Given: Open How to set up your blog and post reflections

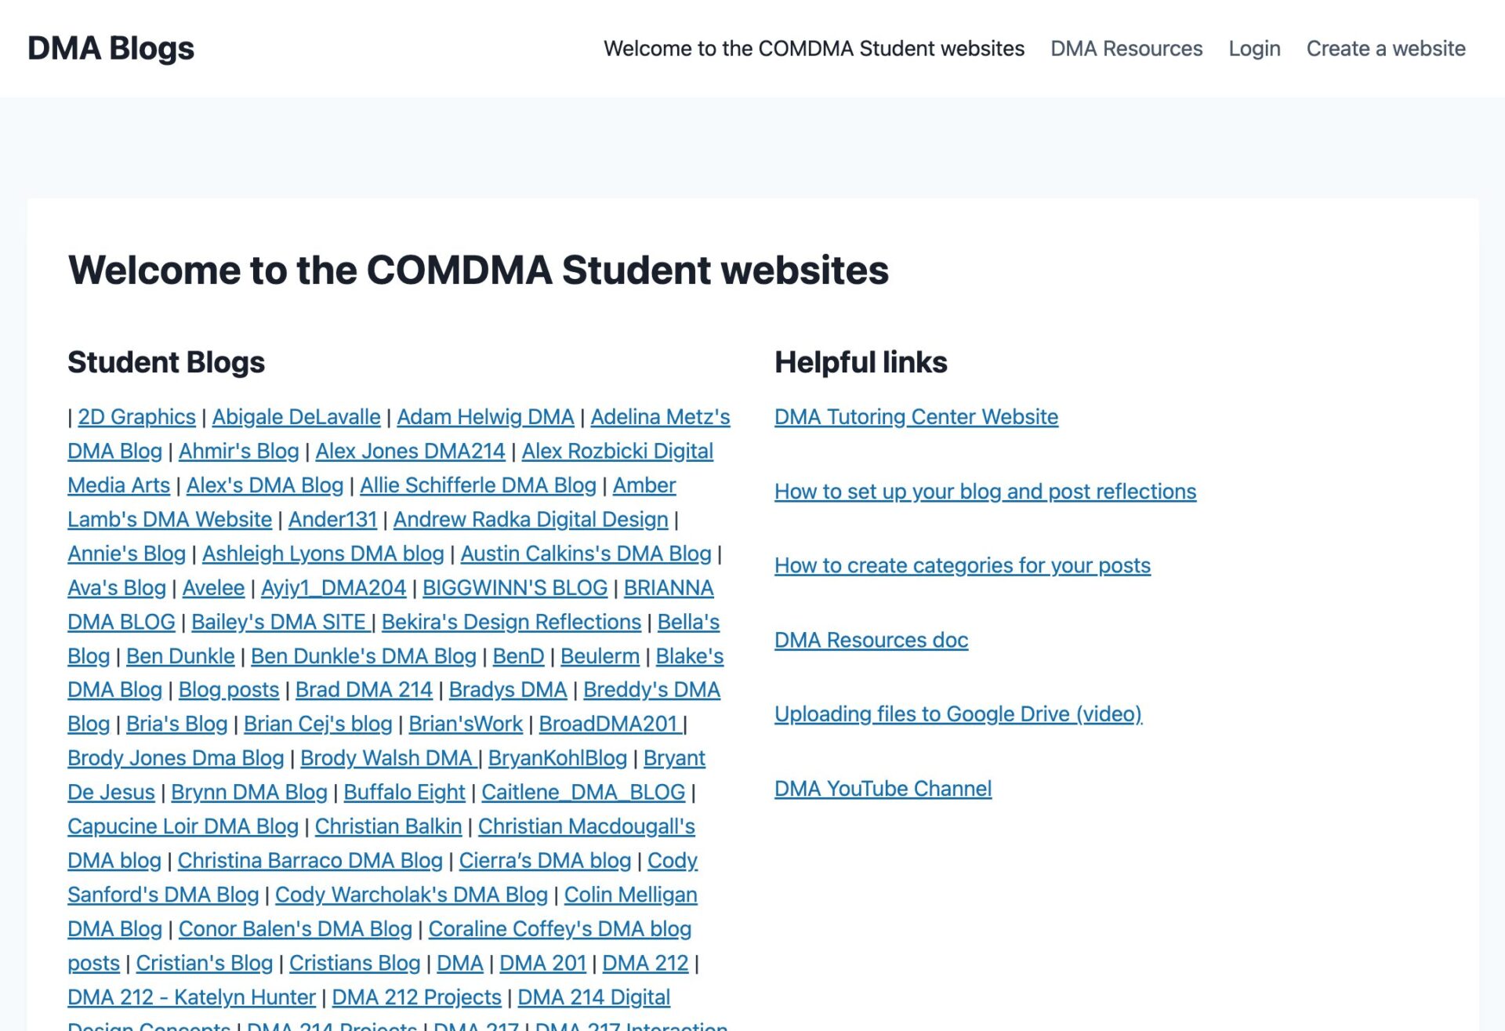Looking at the screenshot, I should pos(985,492).
